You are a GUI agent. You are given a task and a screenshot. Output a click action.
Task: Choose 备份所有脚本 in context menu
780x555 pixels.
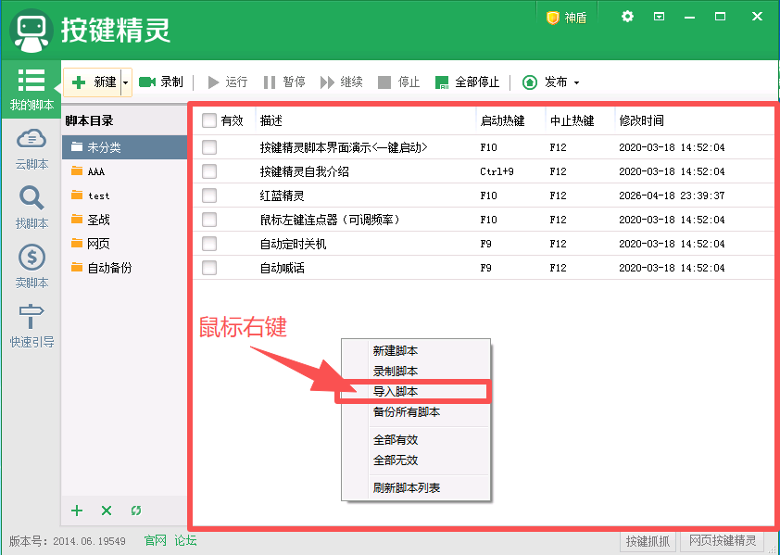click(416, 412)
